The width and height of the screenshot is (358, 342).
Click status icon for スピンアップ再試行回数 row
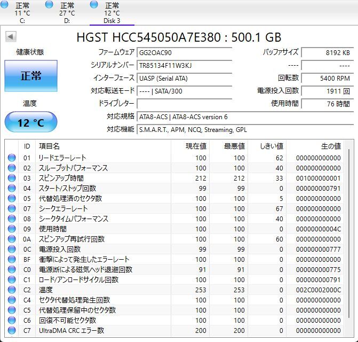coord(12,239)
